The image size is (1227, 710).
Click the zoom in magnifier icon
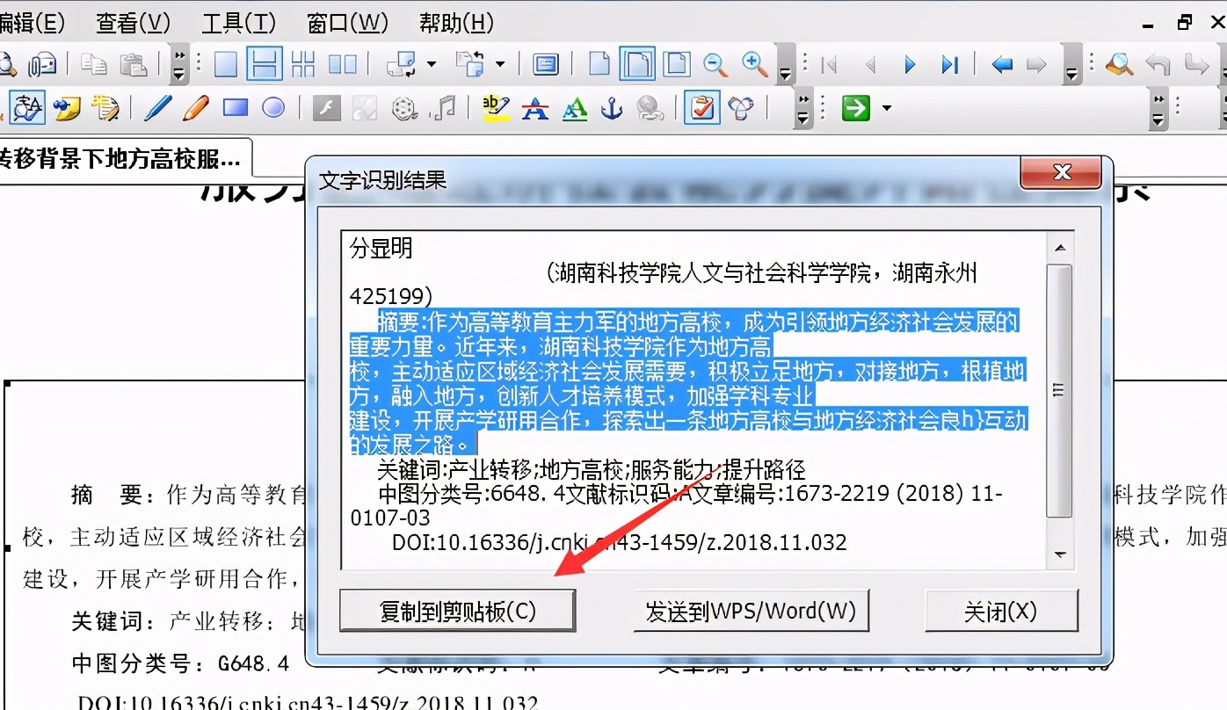pyautogui.click(x=754, y=64)
